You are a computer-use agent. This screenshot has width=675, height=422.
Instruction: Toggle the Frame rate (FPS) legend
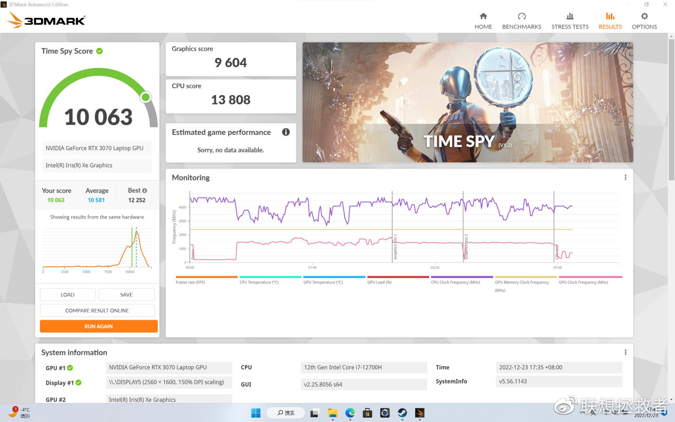pos(206,280)
